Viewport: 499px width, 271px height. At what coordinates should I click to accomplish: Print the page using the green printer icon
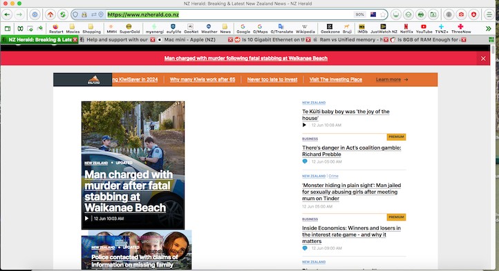[421, 14]
